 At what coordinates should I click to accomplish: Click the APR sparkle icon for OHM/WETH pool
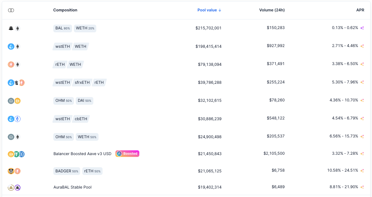pos(362,136)
